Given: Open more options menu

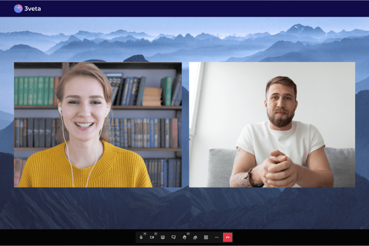Looking at the screenshot, I should [217, 237].
